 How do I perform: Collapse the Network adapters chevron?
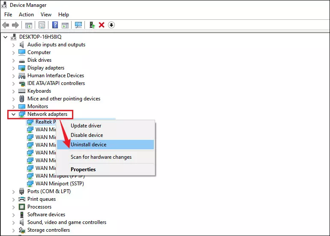13,114
